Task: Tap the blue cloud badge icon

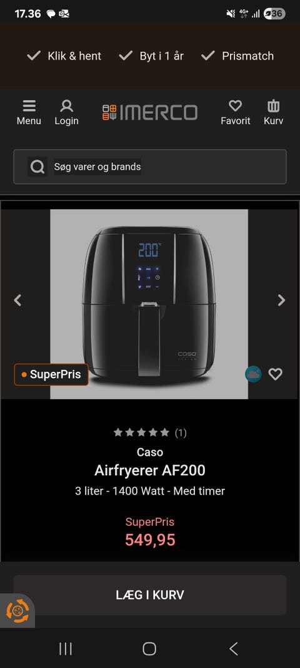Action: [x=253, y=374]
